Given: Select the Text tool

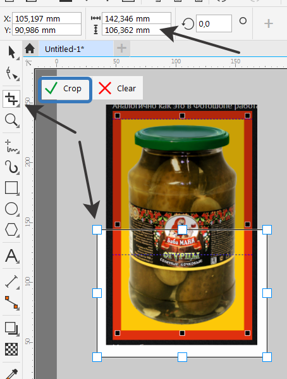Looking at the screenshot, I should tap(11, 255).
